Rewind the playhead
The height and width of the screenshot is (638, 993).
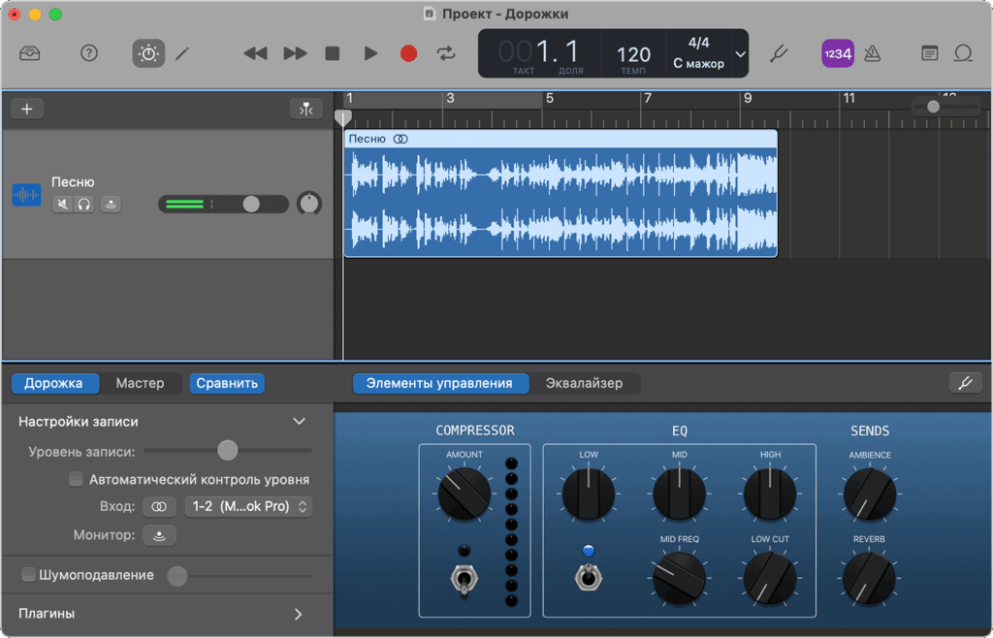pyautogui.click(x=255, y=53)
